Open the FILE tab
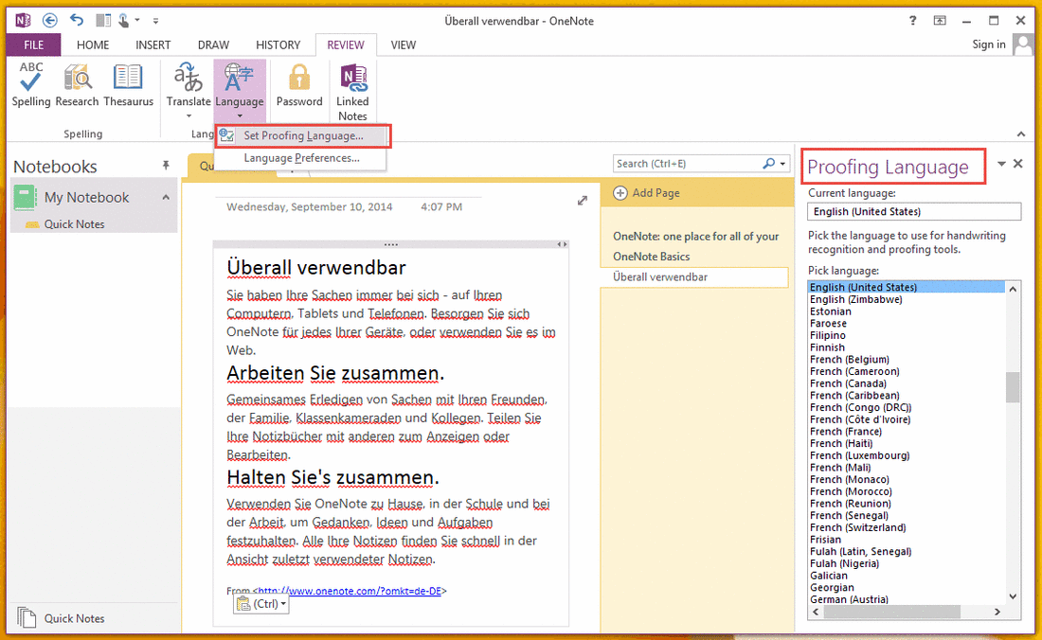Screen dimensions: 1042x640 (x=34, y=45)
